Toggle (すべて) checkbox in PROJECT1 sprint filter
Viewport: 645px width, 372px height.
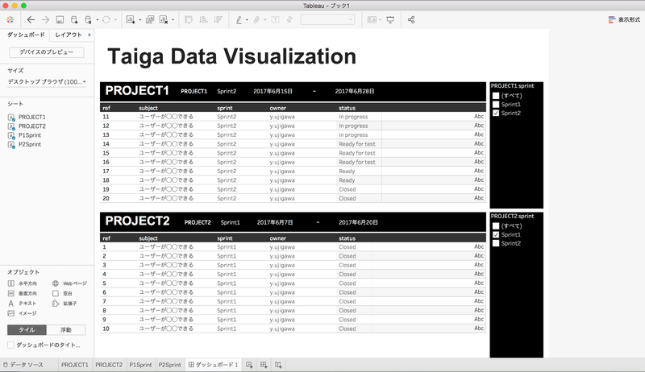[x=496, y=96]
